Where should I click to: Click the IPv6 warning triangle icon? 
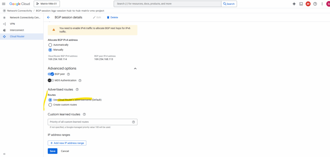[x=54, y=30]
